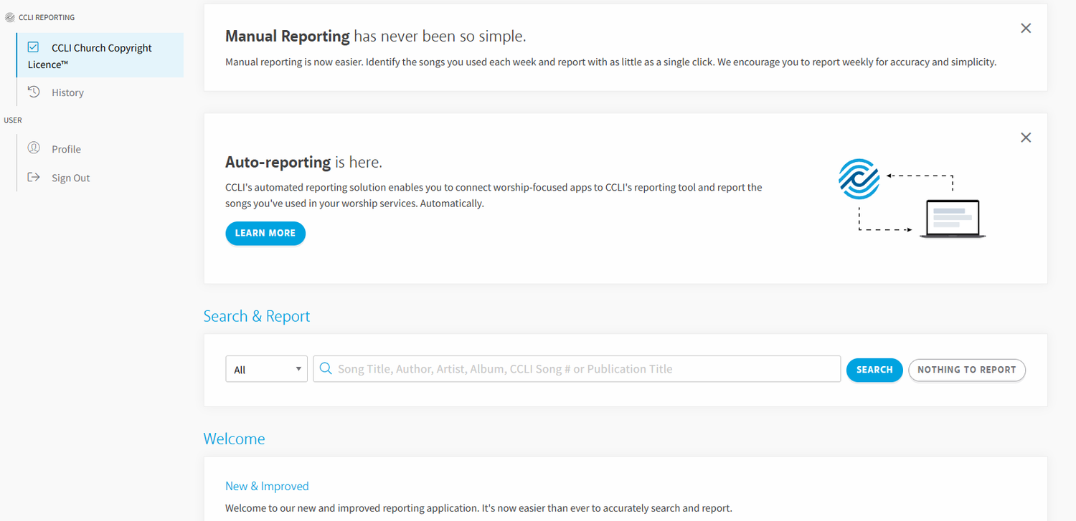Open Profile via the person icon
The width and height of the screenshot is (1076, 521).
[x=33, y=148]
